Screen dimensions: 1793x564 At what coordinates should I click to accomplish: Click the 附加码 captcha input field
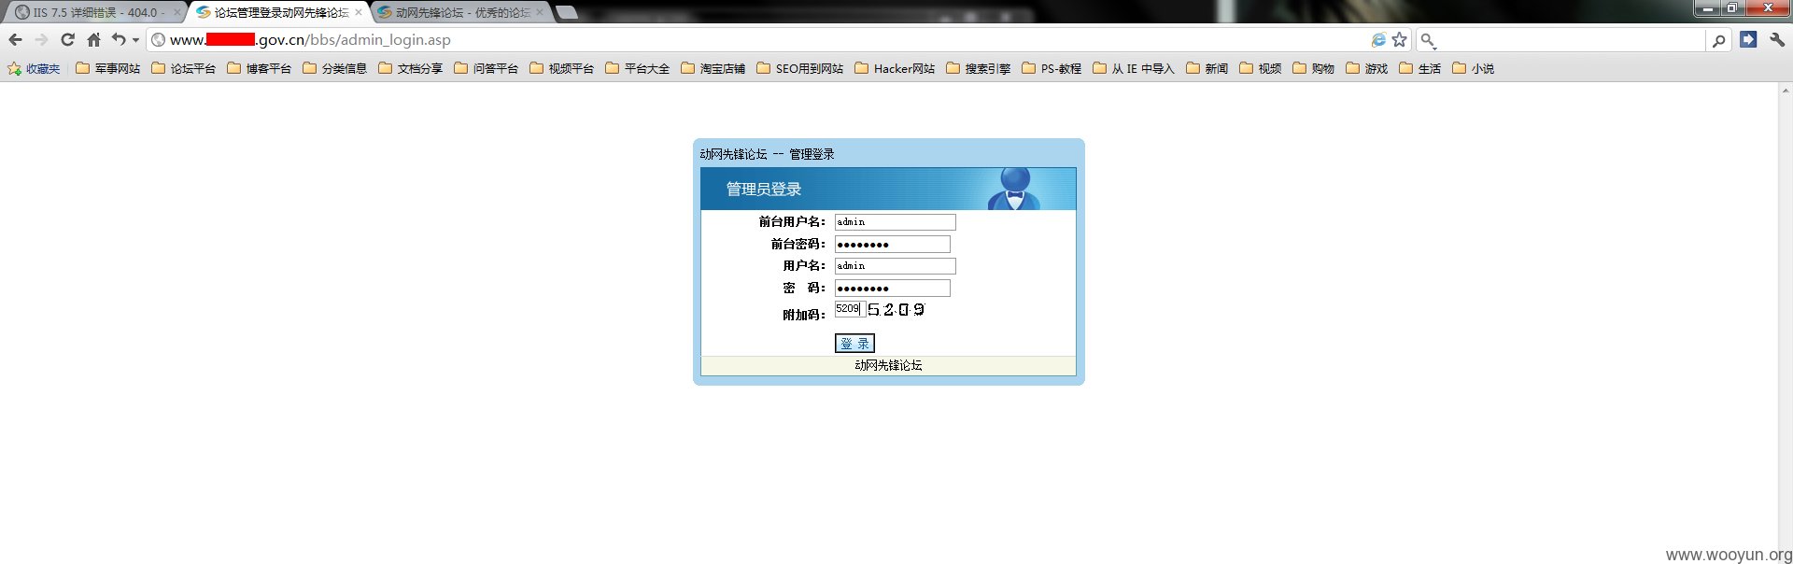pos(850,309)
